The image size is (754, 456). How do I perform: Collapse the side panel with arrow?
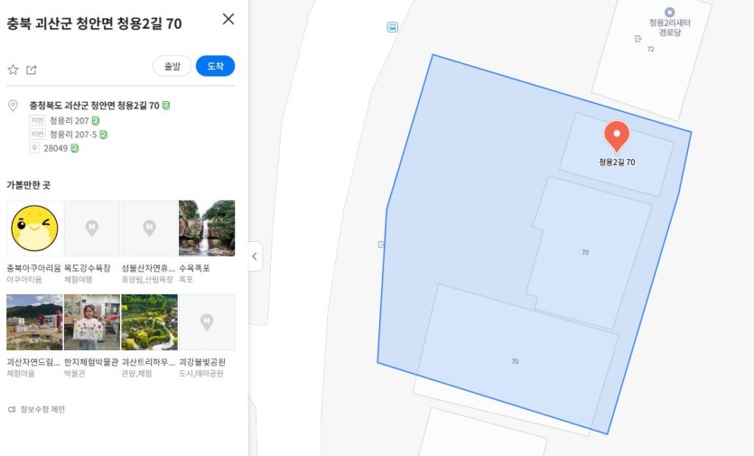[255, 256]
